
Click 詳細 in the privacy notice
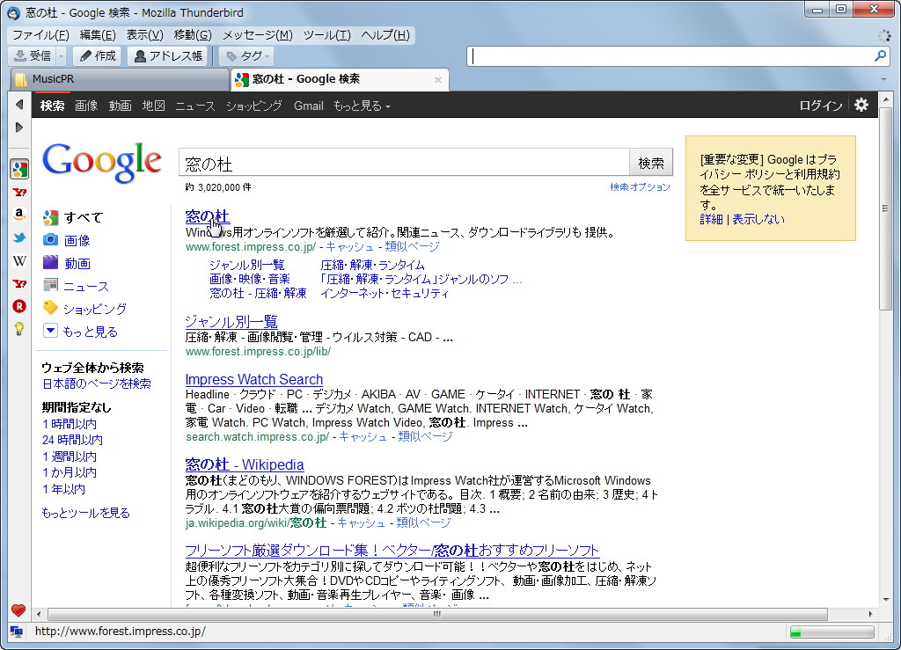pyautogui.click(x=711, y=219)
